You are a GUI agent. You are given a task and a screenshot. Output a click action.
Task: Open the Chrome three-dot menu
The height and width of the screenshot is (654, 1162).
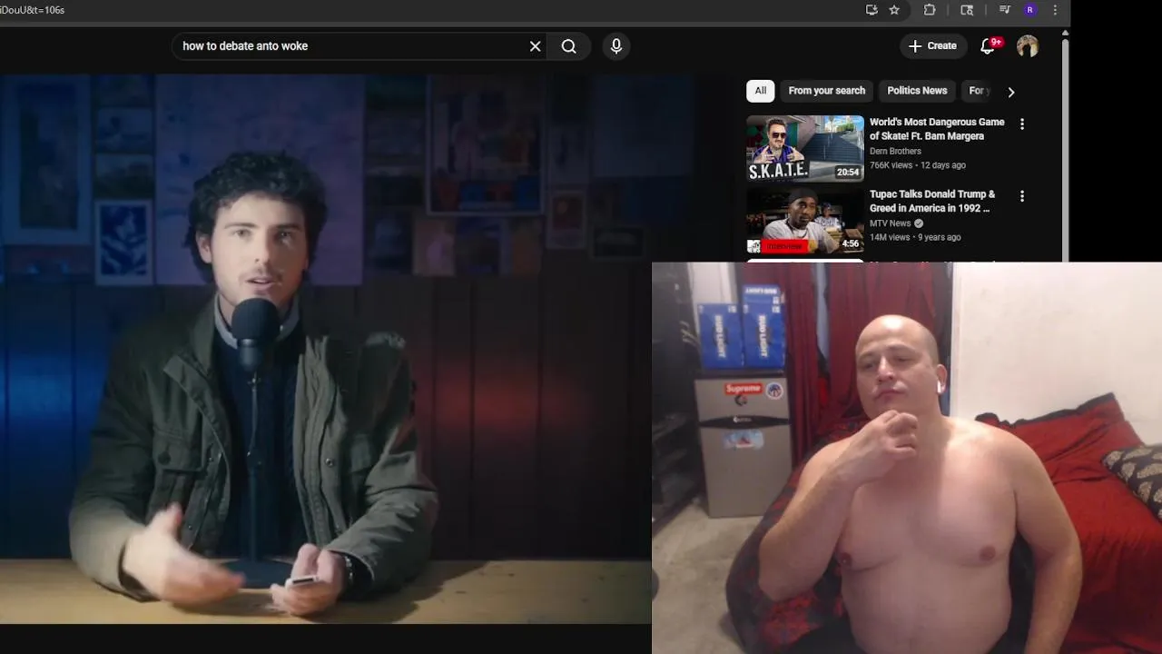pyautogui.click(x=1055, y=10)
